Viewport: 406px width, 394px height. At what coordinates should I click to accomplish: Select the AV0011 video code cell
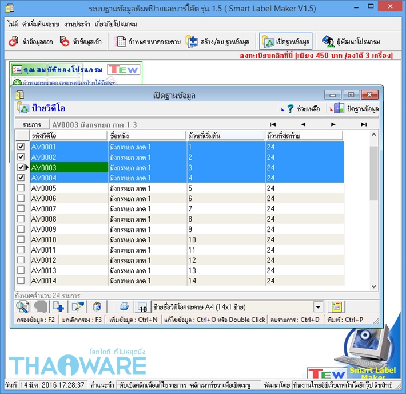coord(69,250)
